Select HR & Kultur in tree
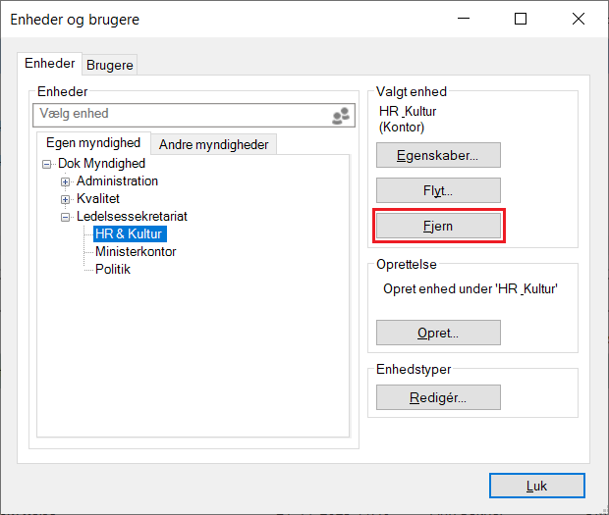Viewport: 609px width, 515px height. (129, 234)
